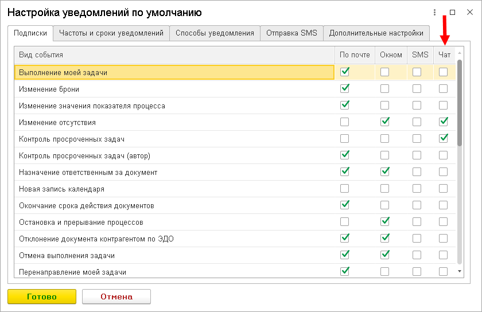482x312 pixels.
Task: Enable 'Чат' for Изменение брони
Action: point(443,89)
